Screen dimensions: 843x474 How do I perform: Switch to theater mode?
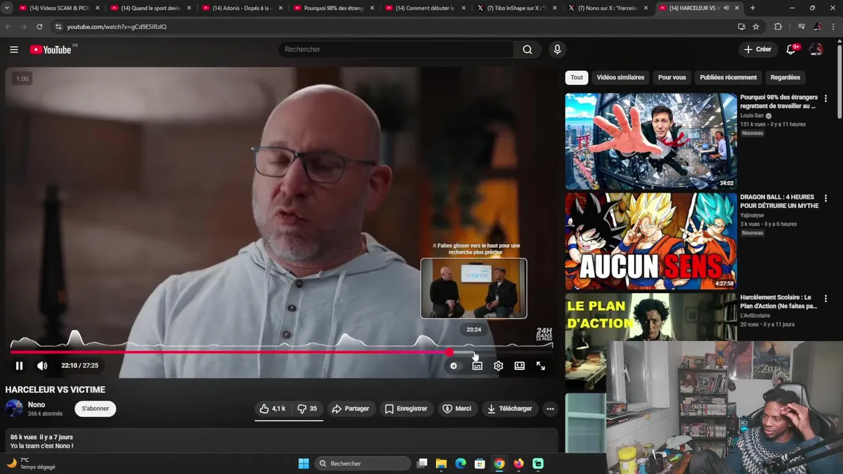520,366
